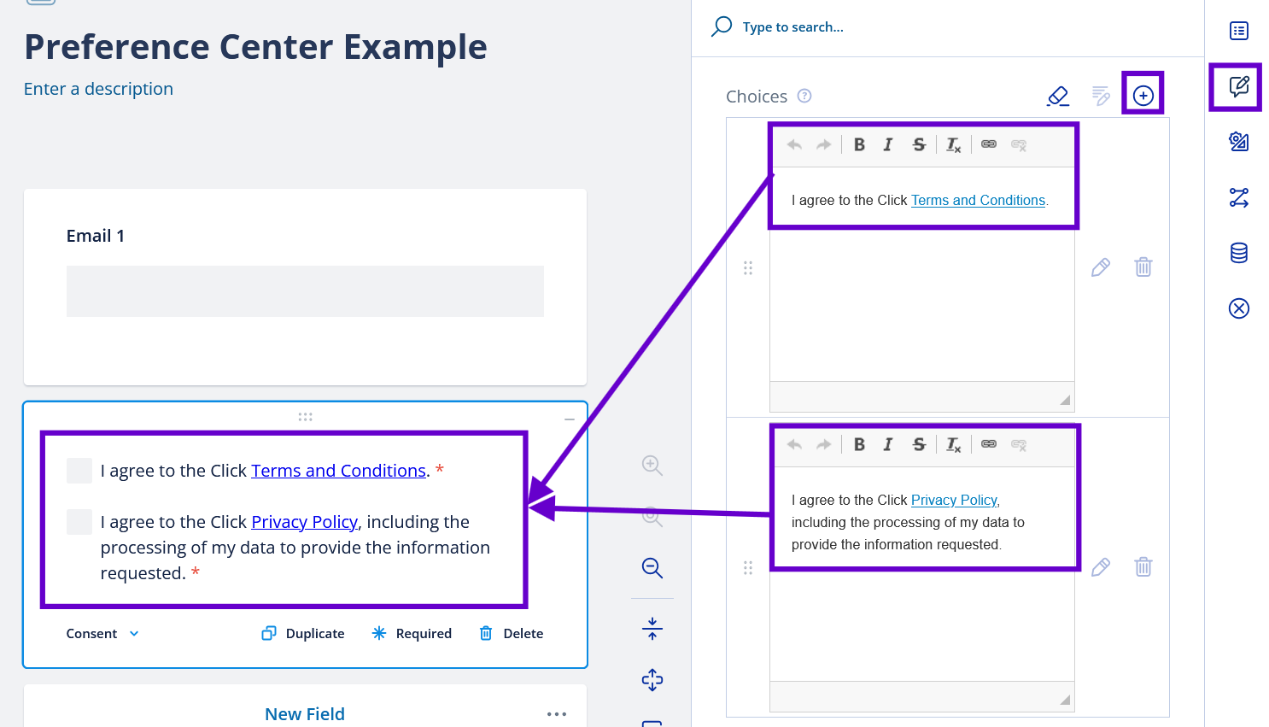The image size is (1269, 727).
Task: Click the collapse vertically arrows icon
Action: 652,630
